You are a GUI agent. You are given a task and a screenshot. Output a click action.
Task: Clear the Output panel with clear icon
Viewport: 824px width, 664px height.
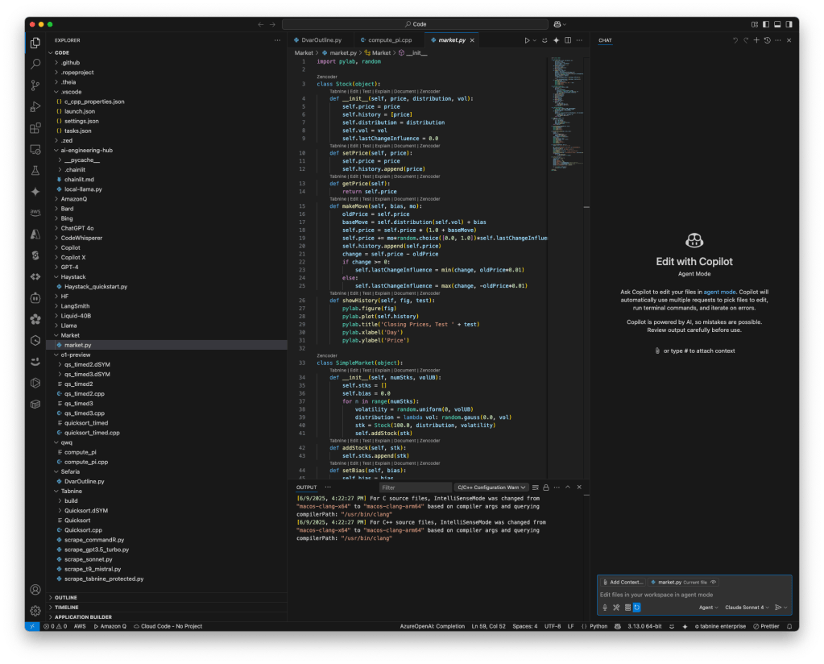[x=536, y=487]
